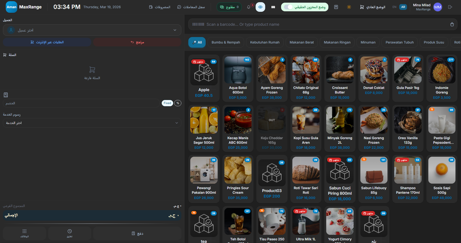Open the notifications bell
461x243 pixels.
(x=249, y=7)
